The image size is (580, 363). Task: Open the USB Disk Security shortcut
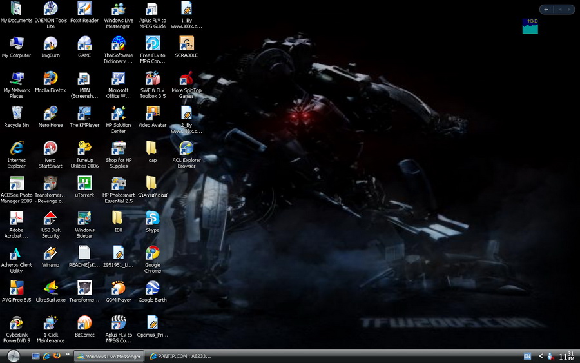point(50,217)
